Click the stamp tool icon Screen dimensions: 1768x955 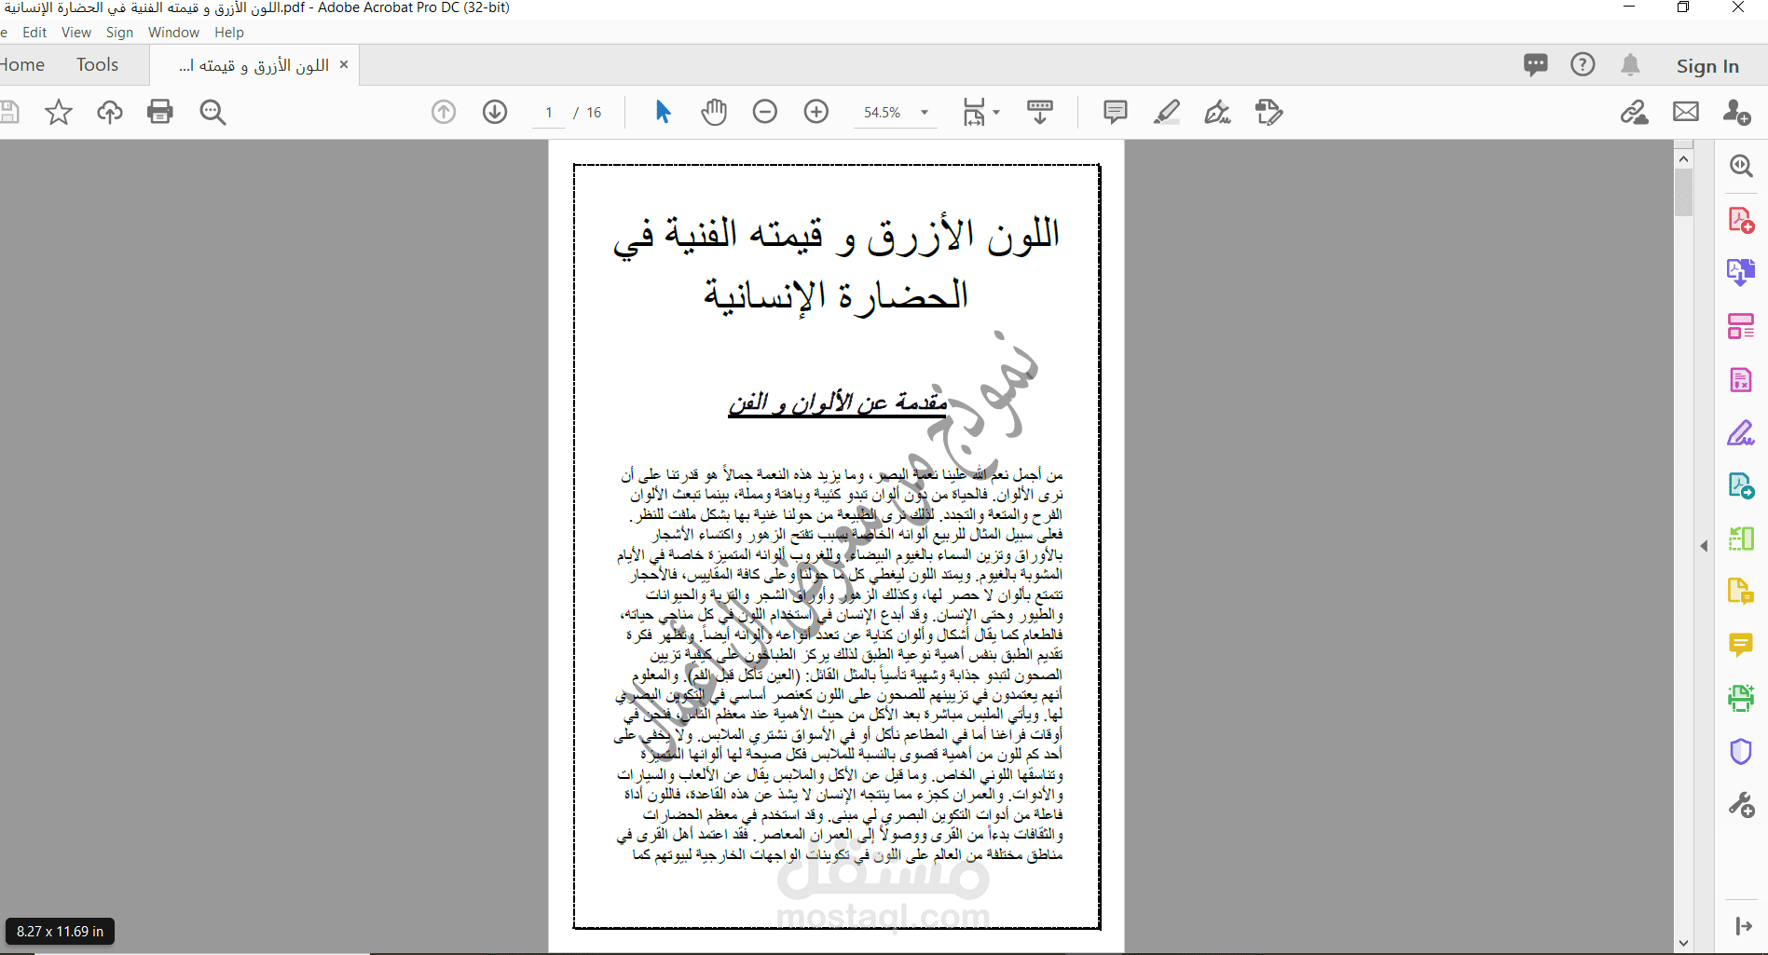click(x=1268, y=113)
